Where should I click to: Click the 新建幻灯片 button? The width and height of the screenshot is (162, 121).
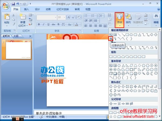pyautogui.click(x=23, y=20)
